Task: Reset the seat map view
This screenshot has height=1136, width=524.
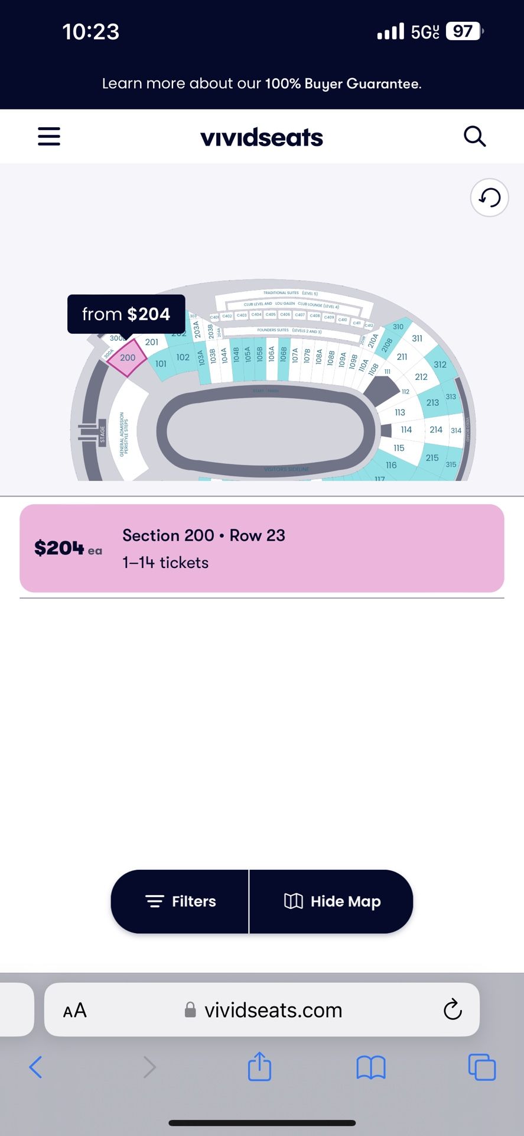Action: [x=489, y=198]
